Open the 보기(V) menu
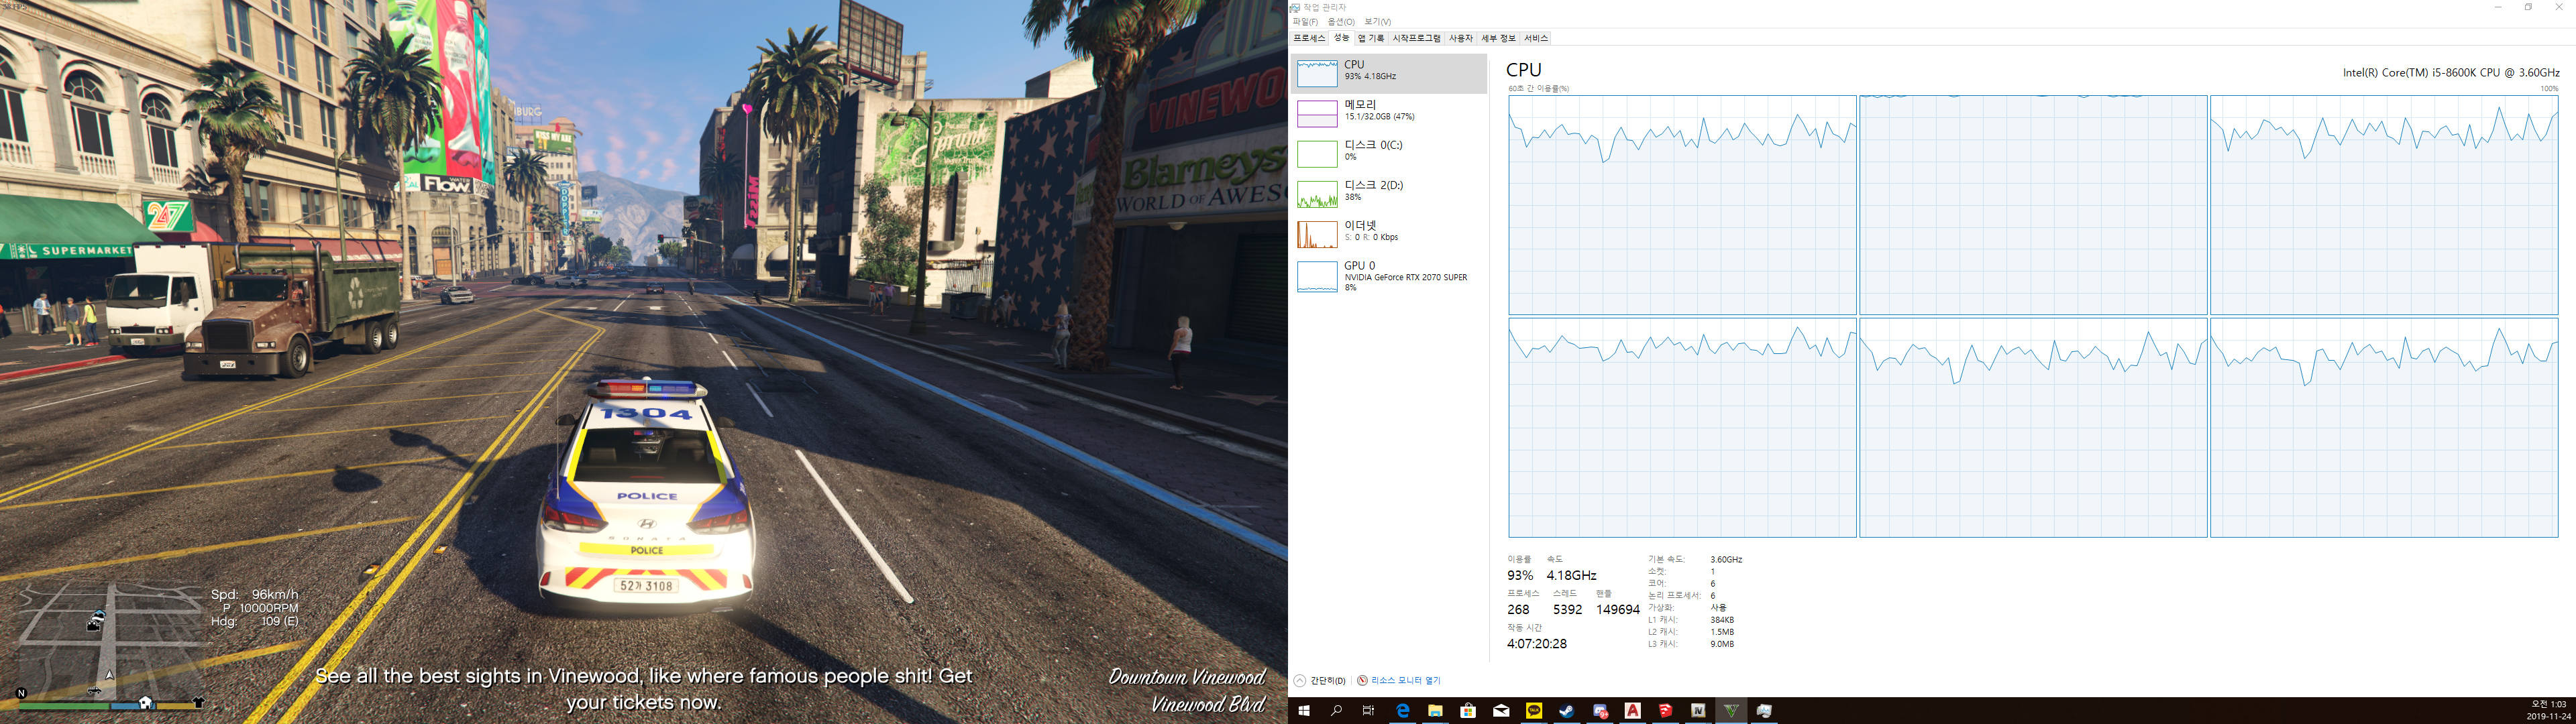The width and height of the screenshot is (2576, 724). tap(1377, 22)
